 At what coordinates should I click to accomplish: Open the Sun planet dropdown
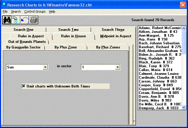45,67
